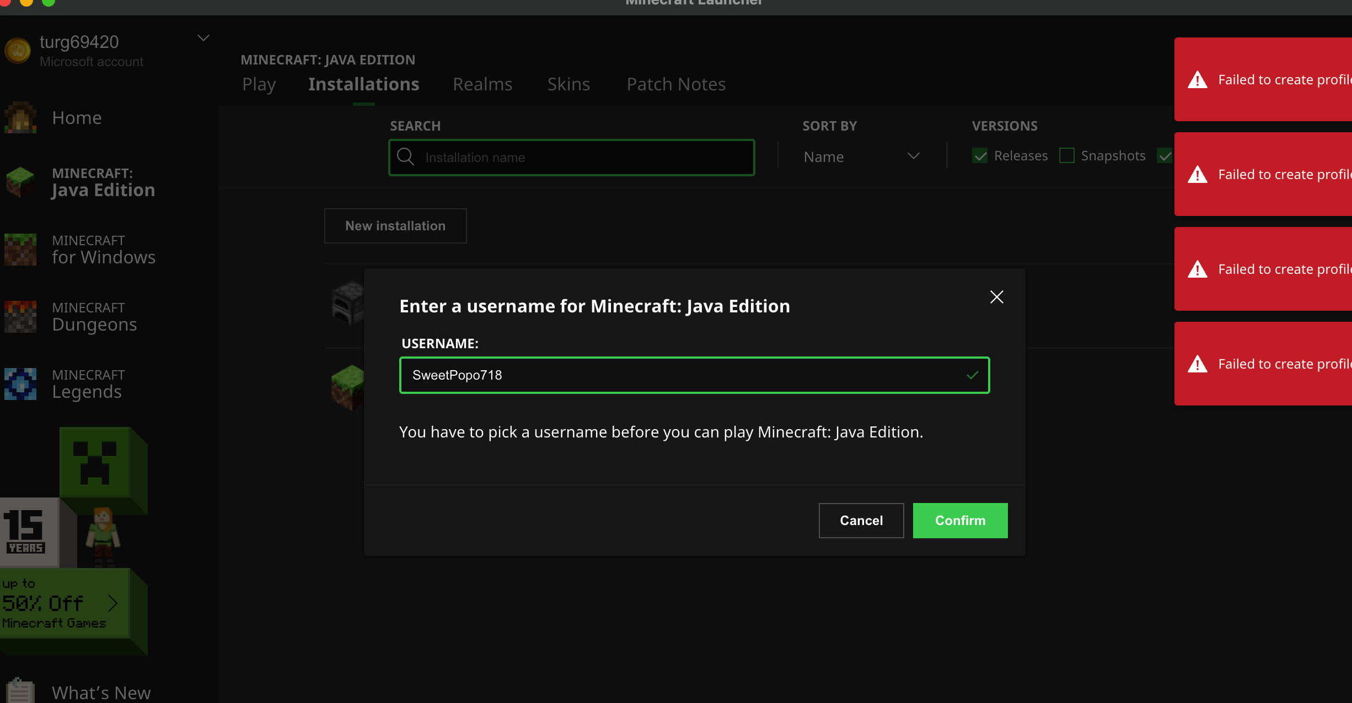
Task: Click the What's New clipboard icon
Action: [20, 691]
